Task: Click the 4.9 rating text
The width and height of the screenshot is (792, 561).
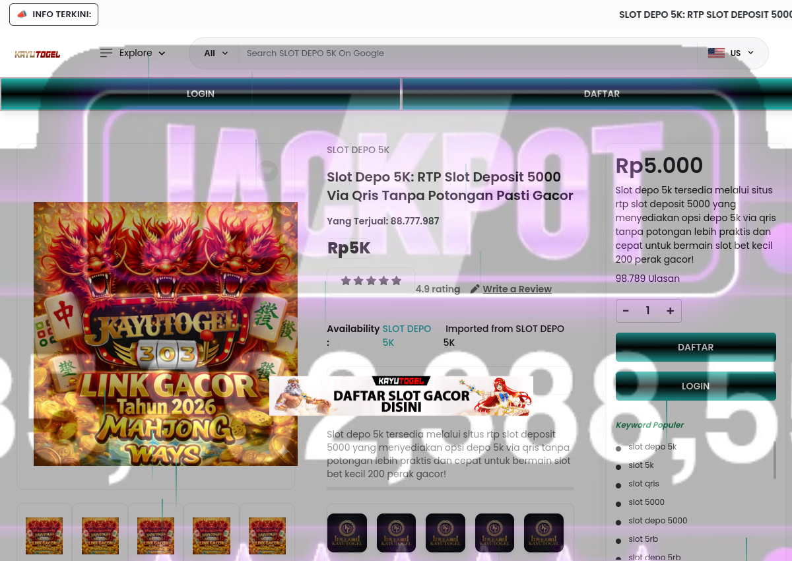Action: [x=438, y=289]
